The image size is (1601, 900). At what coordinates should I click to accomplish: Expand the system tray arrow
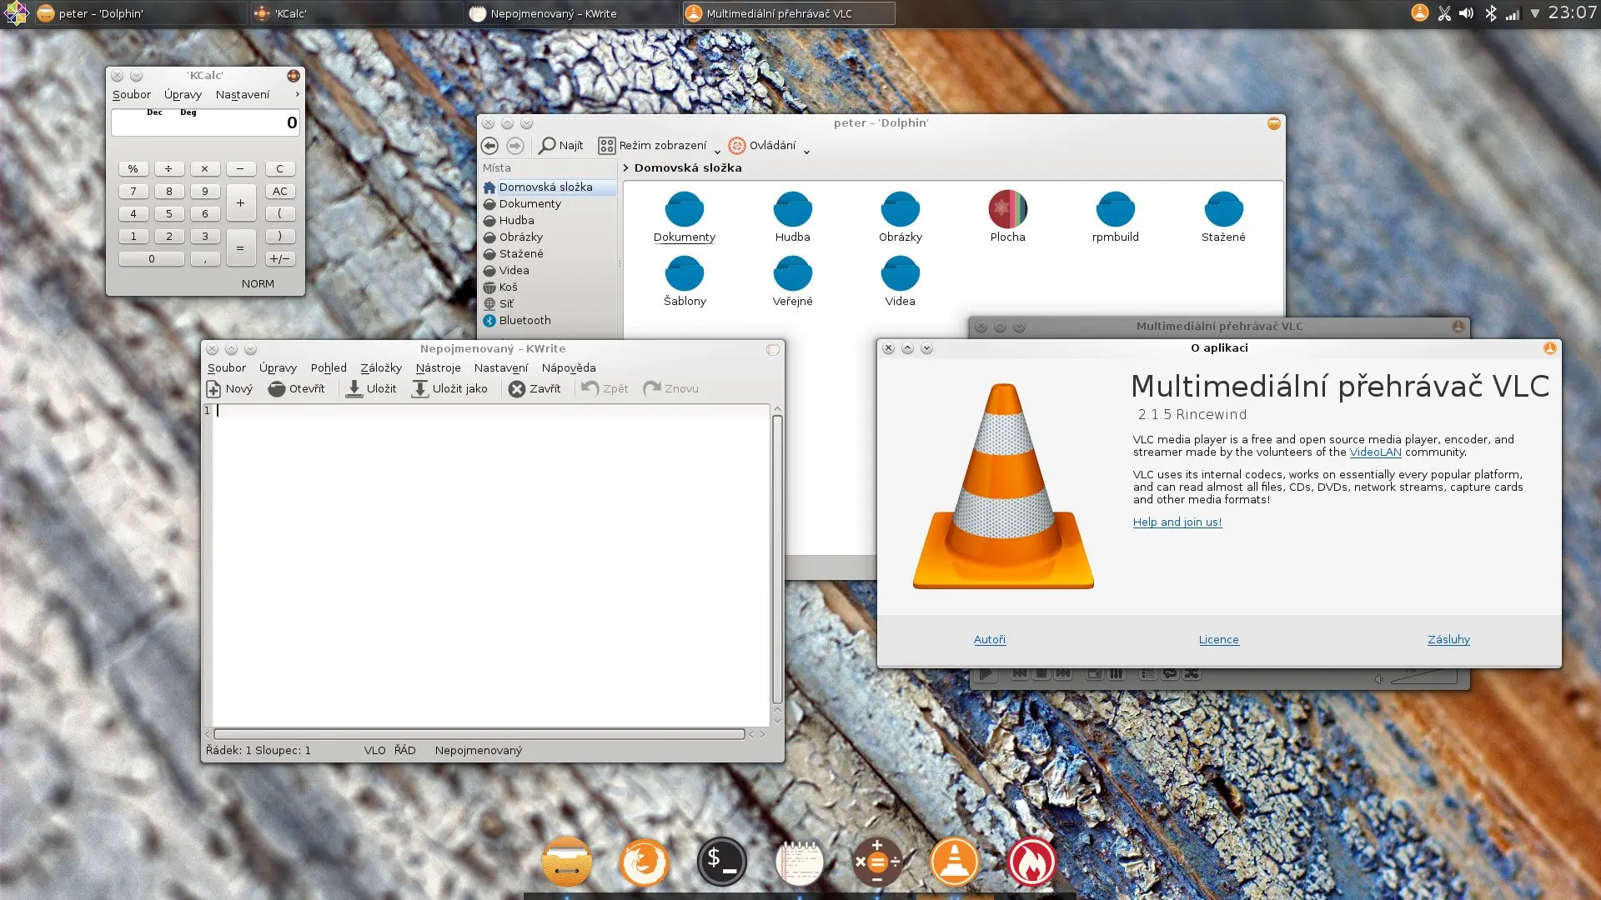tap(1535, 13)
